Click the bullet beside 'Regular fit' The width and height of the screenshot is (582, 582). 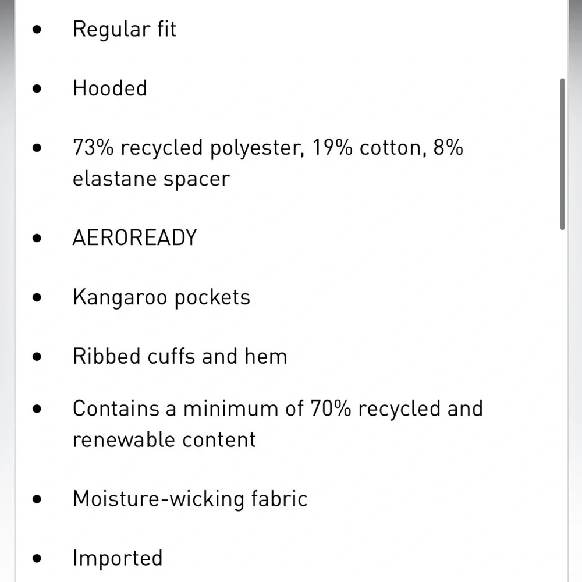[x=37, y=29]
